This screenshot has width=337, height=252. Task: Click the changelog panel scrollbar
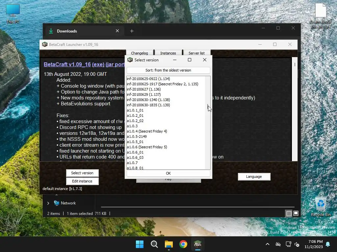(295, 64)
